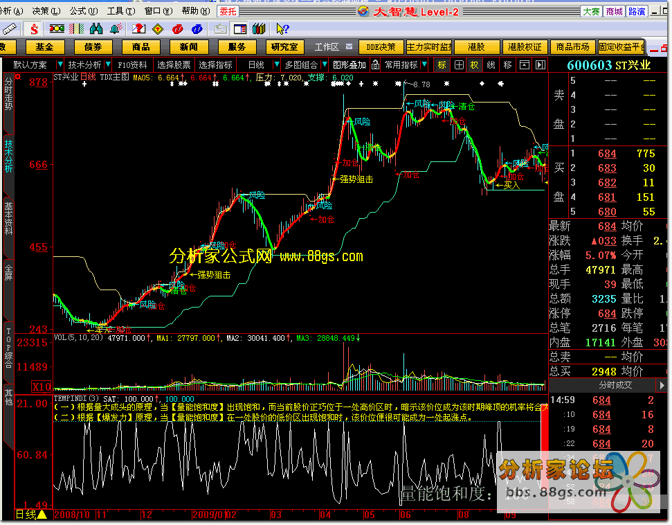Click the red dollar sign toolbar icon

coord(34,28)
